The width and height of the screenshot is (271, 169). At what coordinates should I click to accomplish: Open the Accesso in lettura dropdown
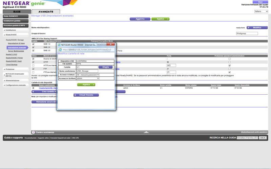click(88, 75)
